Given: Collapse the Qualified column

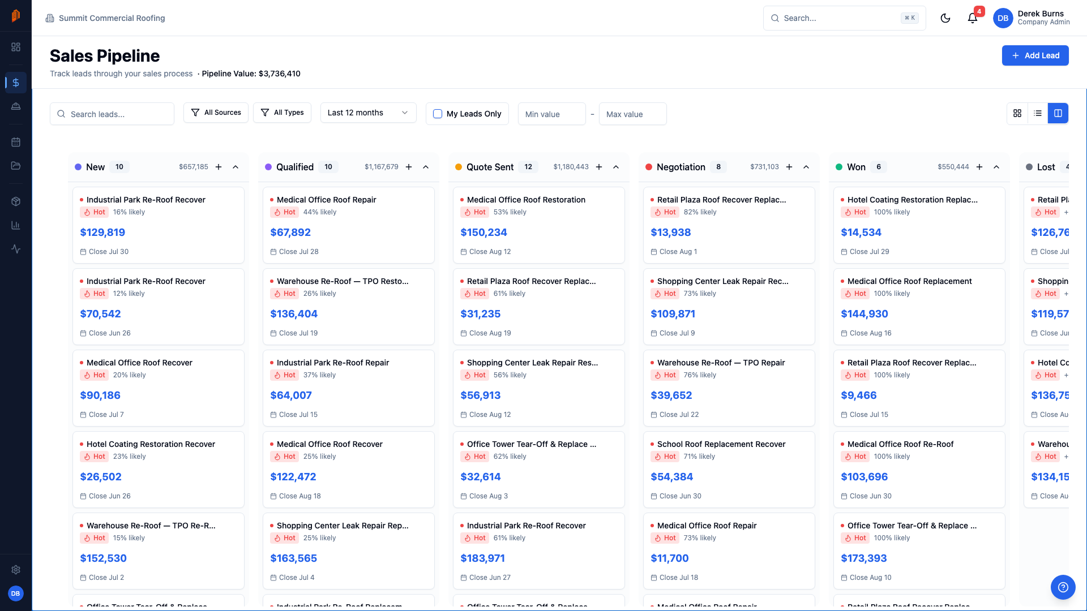Looking at the screenshot, I should point(426,167).
